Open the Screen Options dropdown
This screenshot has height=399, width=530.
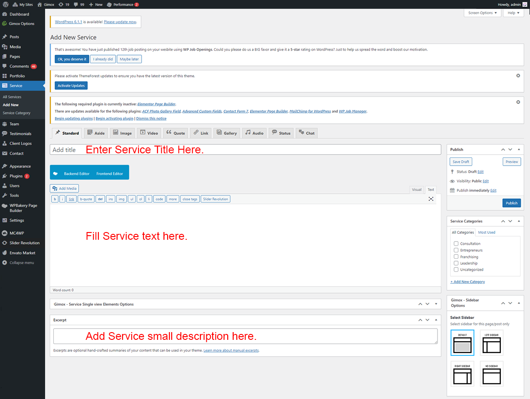pyautogui.click(x=483, y=13)
